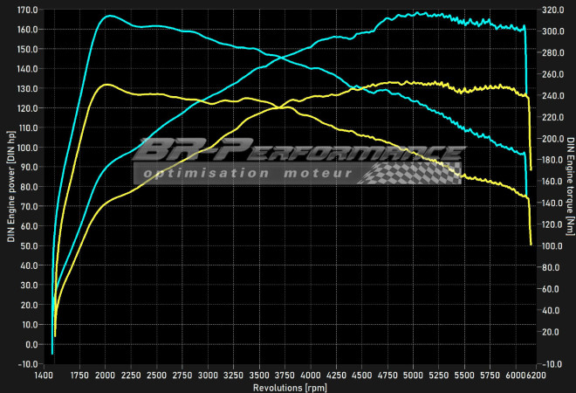Screen dimensions: 576x393
Task: Click the cyan torque curve peak near 2000 rpm
Action: click(x=107, y=16)
